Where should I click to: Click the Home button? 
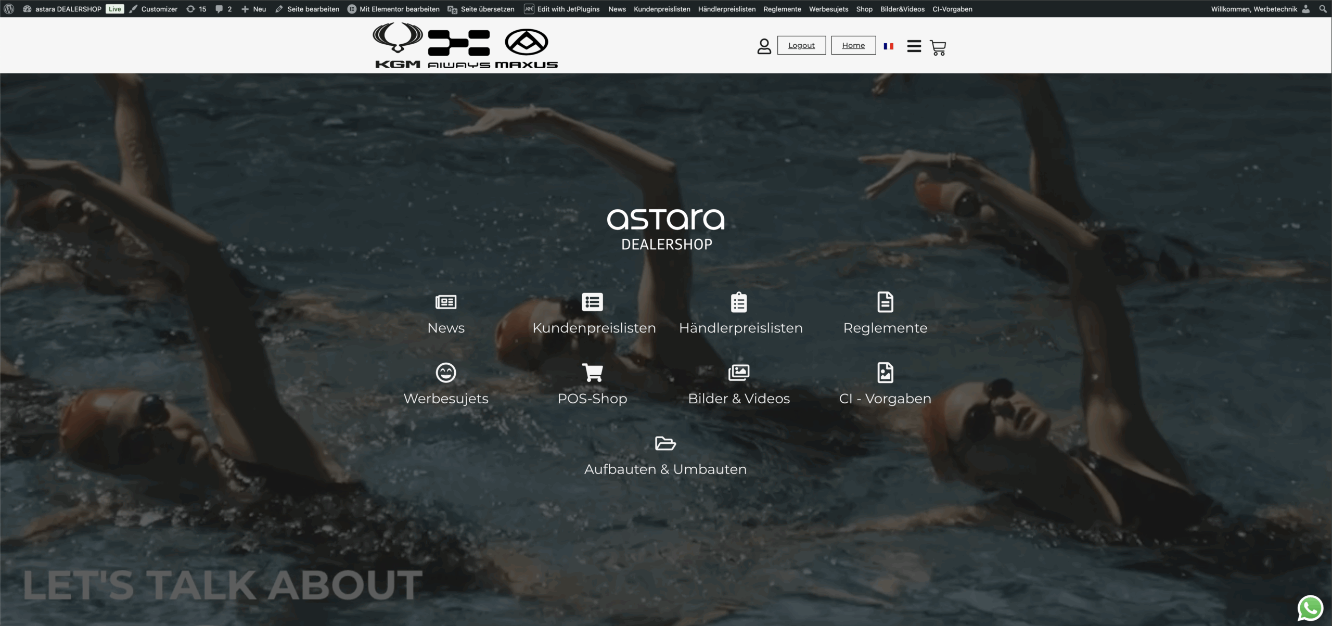853,45
